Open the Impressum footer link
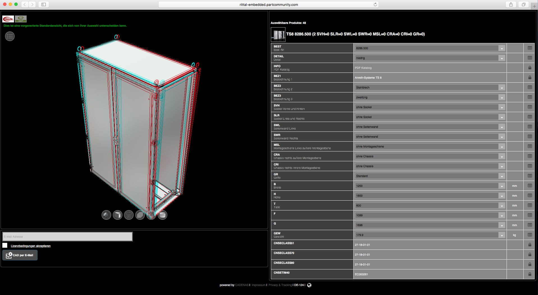The image size is (538, 295). click(x=258, y=285)
